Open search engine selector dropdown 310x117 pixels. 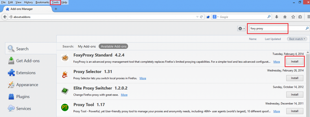tap(215, 17)
